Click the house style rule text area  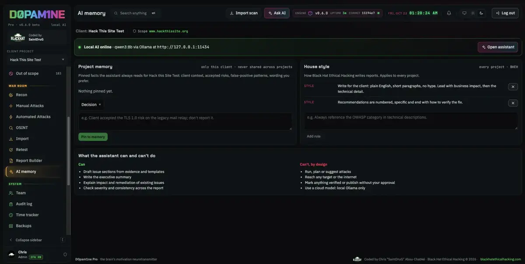(411, 121)
